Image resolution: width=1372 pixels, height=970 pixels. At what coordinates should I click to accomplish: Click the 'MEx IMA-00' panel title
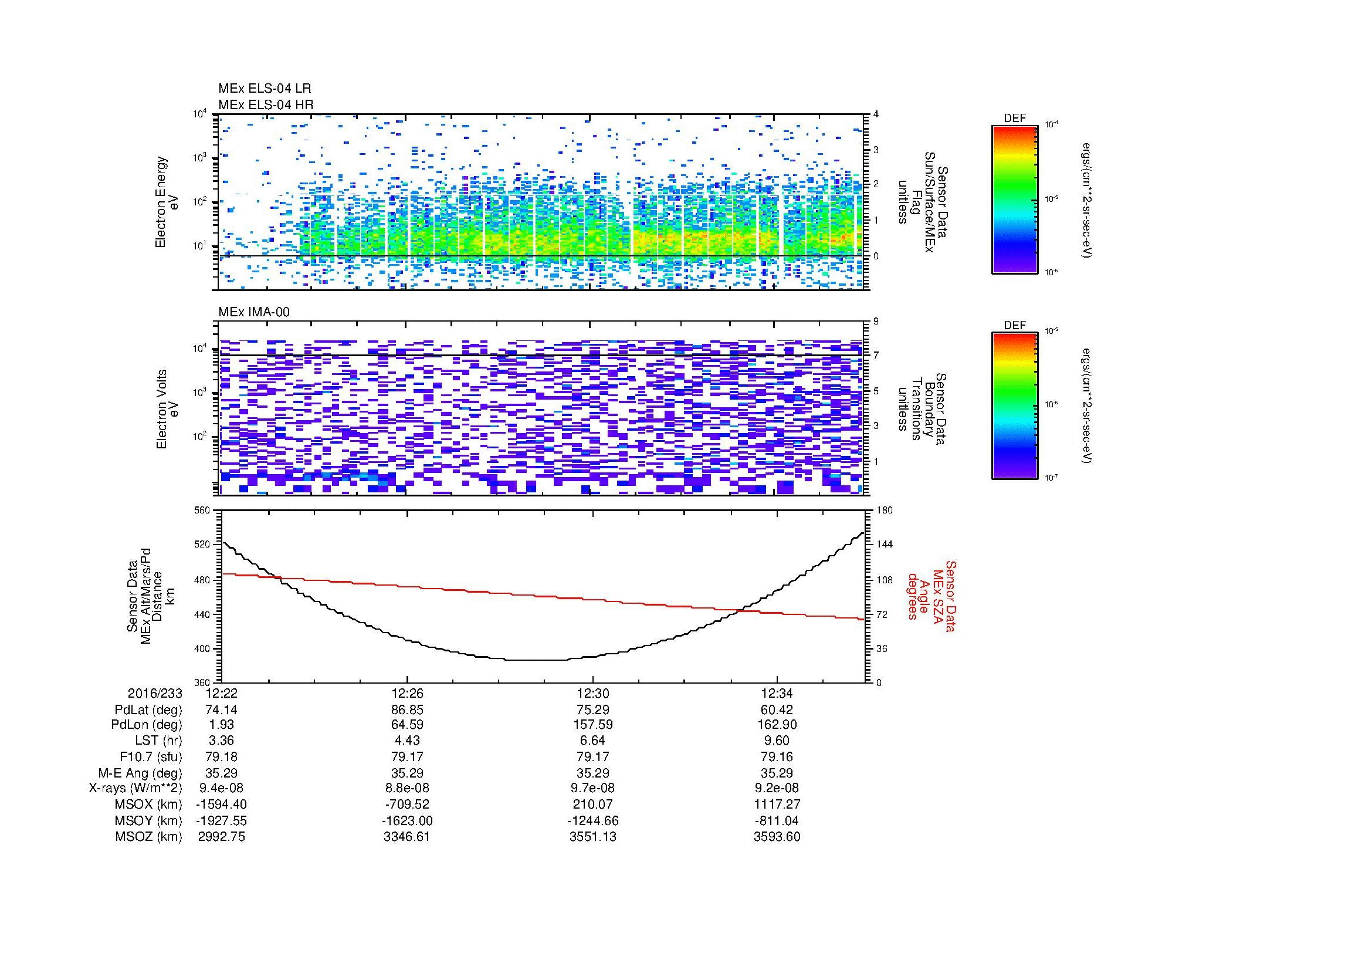pyautogui.click(x=254, y=312)
